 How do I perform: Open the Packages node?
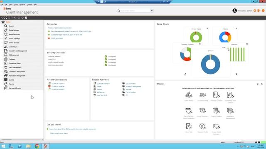point(12,59)
